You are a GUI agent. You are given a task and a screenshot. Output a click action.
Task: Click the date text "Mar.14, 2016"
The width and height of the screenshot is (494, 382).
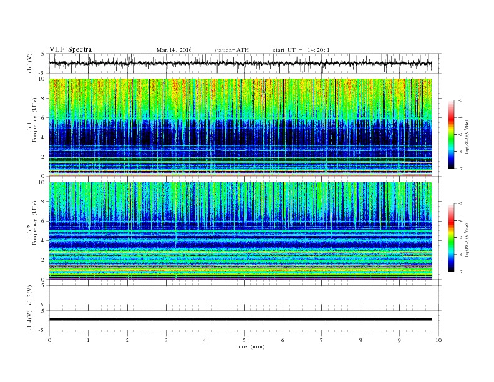pyautogui.click(x=174, y=50)
